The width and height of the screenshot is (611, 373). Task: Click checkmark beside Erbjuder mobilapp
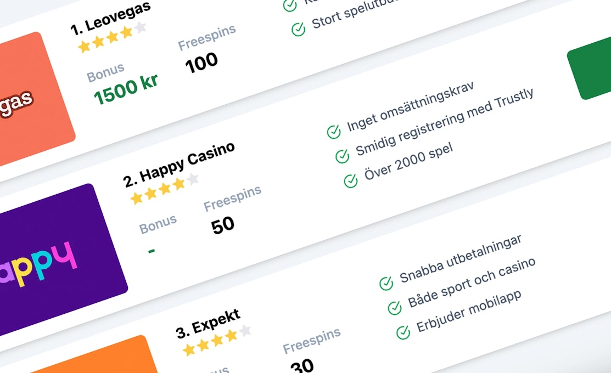[403, 332]
